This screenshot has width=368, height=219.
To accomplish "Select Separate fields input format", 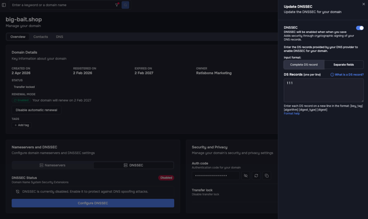I will 344,65.
